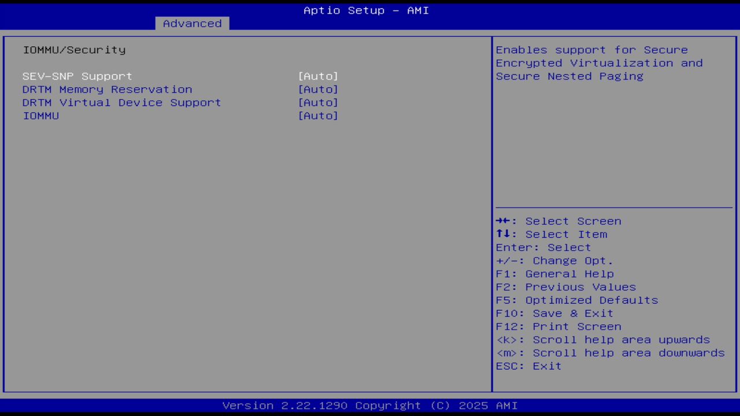740x416 pixels.
Task: Change DRTM Memory Reservation [Auto] value
Action: (318, 90)
